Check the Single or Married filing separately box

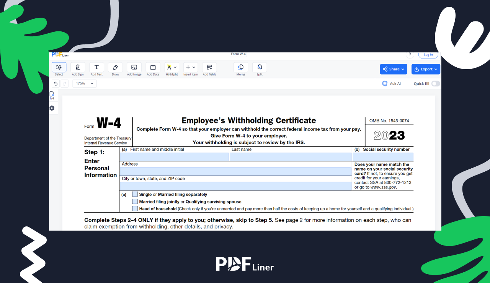pyautogui.click(x=135, y=194)
